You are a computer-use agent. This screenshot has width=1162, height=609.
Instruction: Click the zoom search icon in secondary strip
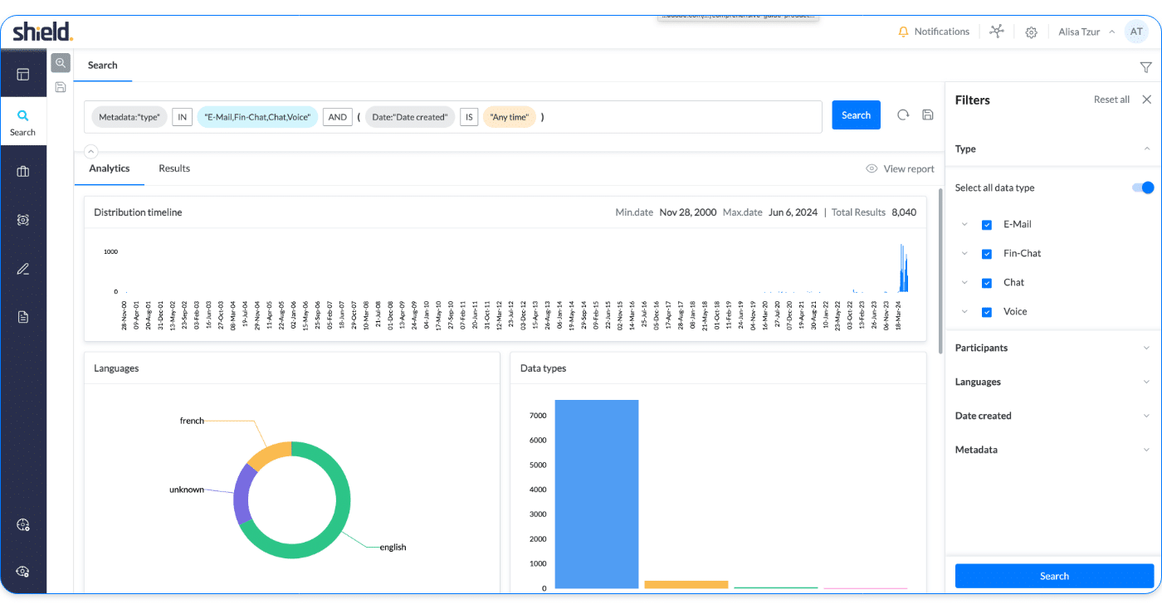61,63
